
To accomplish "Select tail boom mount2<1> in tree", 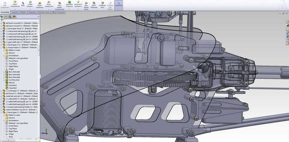I will [22, 23].
